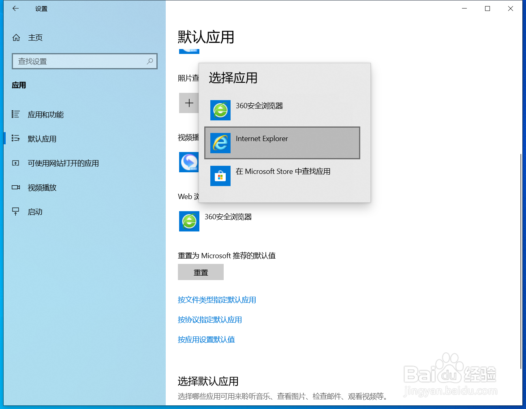Open 按文件类型指定默认应用 link

point(217,300)
